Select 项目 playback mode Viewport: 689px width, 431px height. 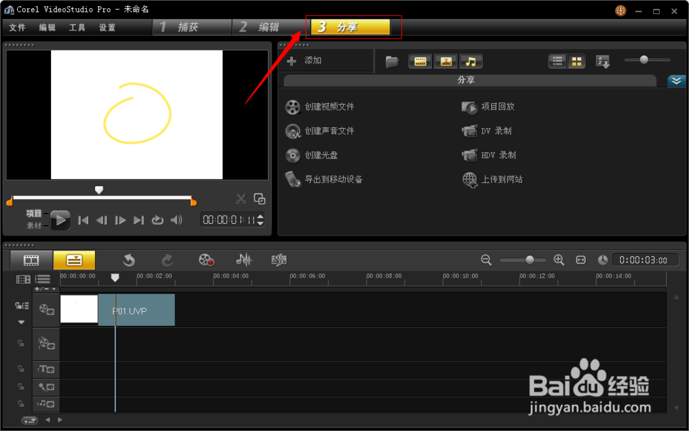34,213
